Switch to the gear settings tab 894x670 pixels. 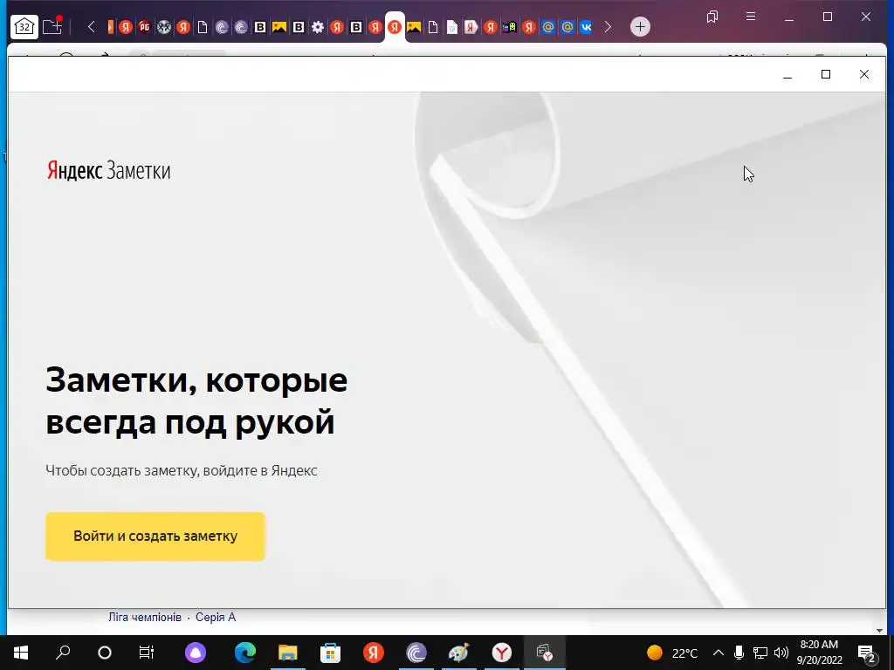[x=318, y=27]
